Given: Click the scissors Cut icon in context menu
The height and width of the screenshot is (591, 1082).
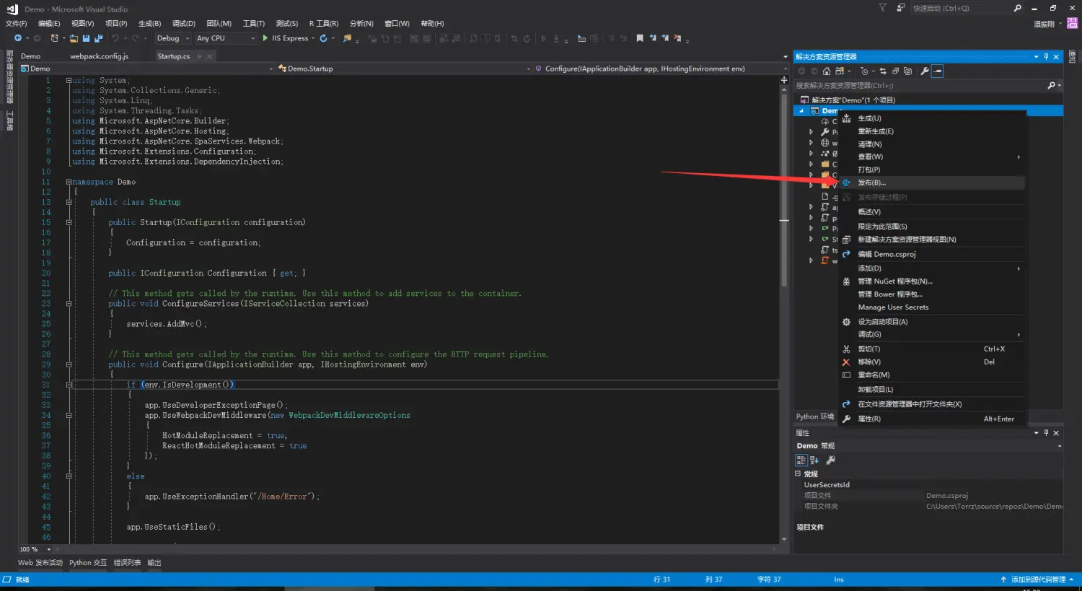Looking at the screenshot, I should [846, 349].
